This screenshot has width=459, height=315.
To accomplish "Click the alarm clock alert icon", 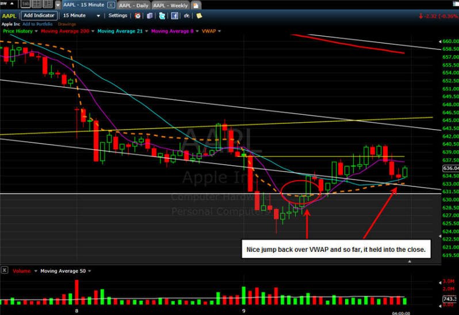I will tap(137, 15).
